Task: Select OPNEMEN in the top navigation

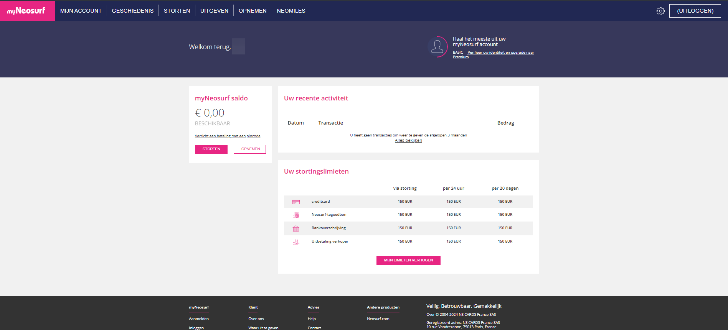Action: point(253,11)
